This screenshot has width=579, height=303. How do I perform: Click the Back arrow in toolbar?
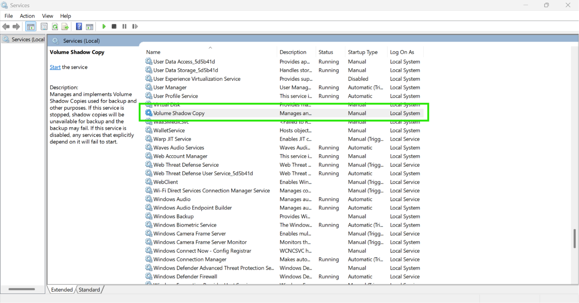pyautogui.click(x=6, y=27)
